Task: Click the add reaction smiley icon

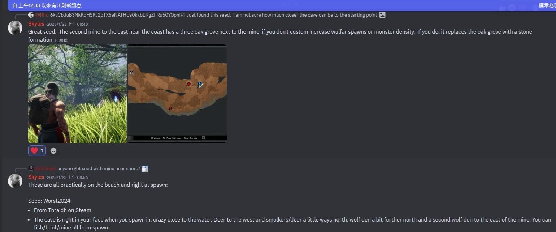Action: click(53, 151)
